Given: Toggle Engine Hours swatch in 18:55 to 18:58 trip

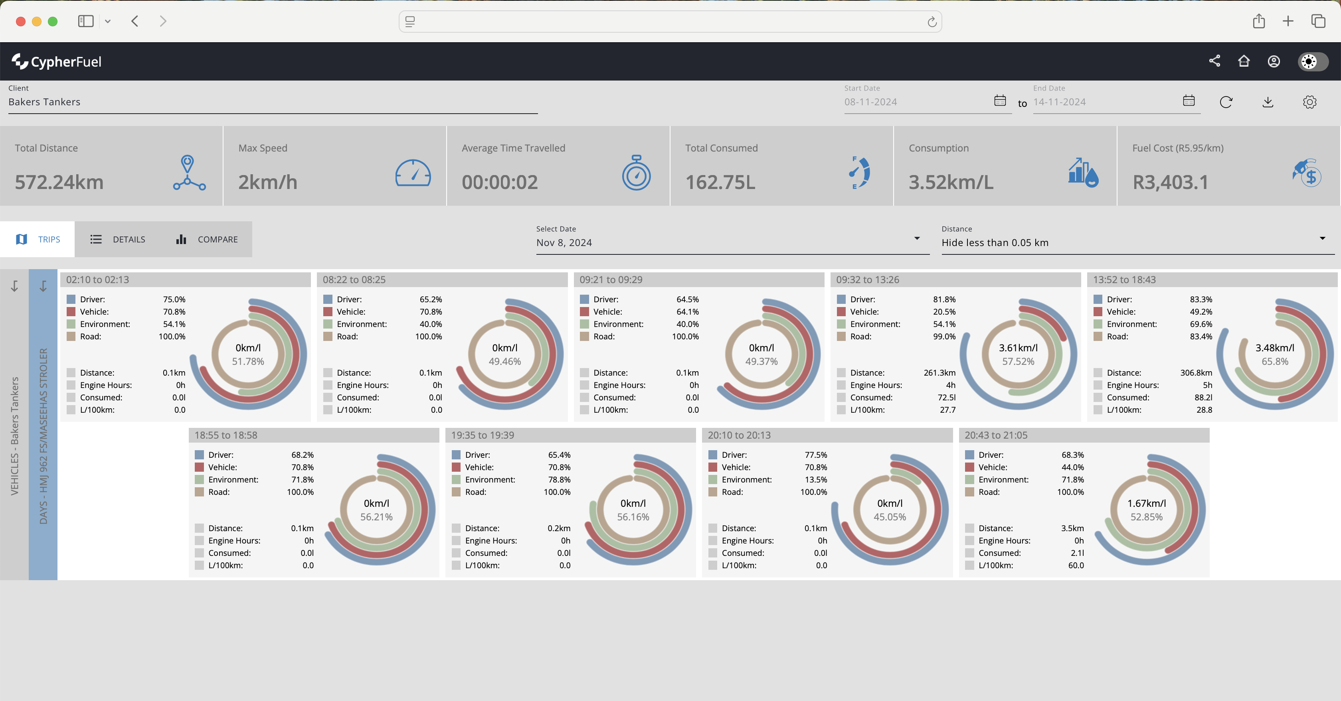Looking at the screenshot, I should tap(199, 541).
